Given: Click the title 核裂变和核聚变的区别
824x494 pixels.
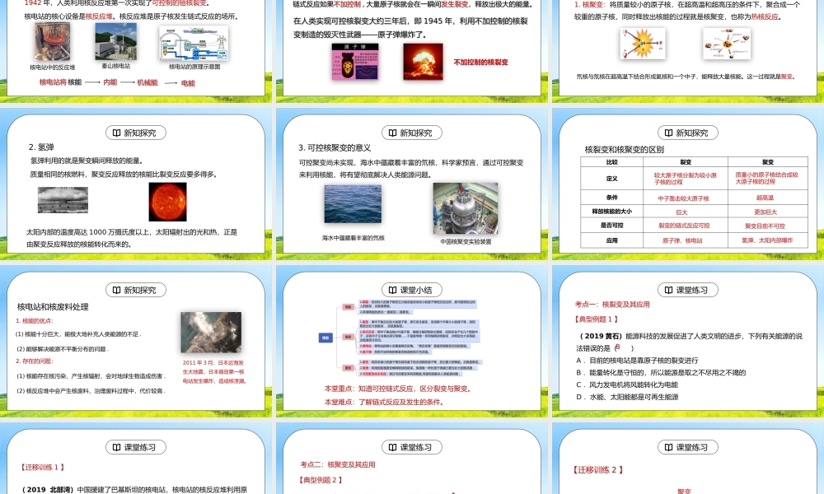Looking at the screenshot, I should click(x=625, y=149).
